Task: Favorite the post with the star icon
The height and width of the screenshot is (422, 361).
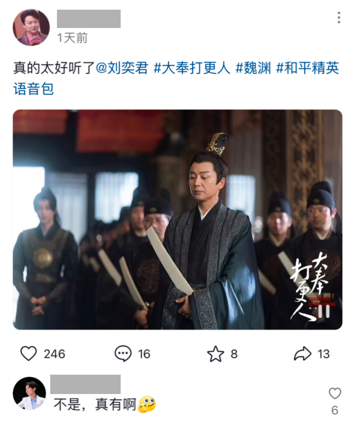Action: coord(215,353)
